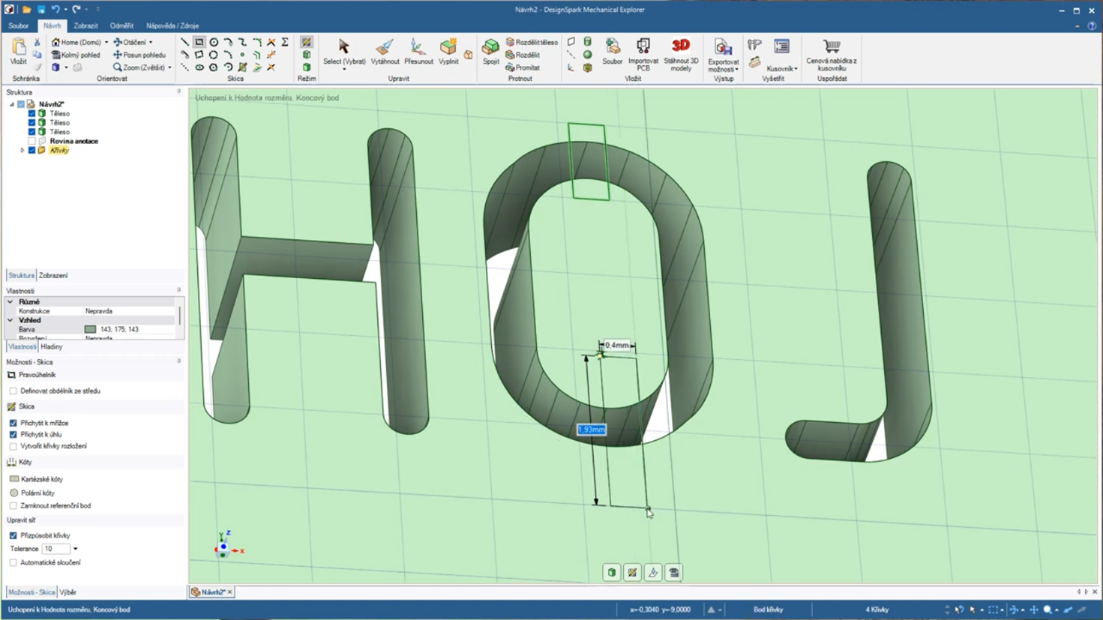Insert a Soubor (File) component
Viewport: 1103px width, 620px height.
[x=613, y=52]
